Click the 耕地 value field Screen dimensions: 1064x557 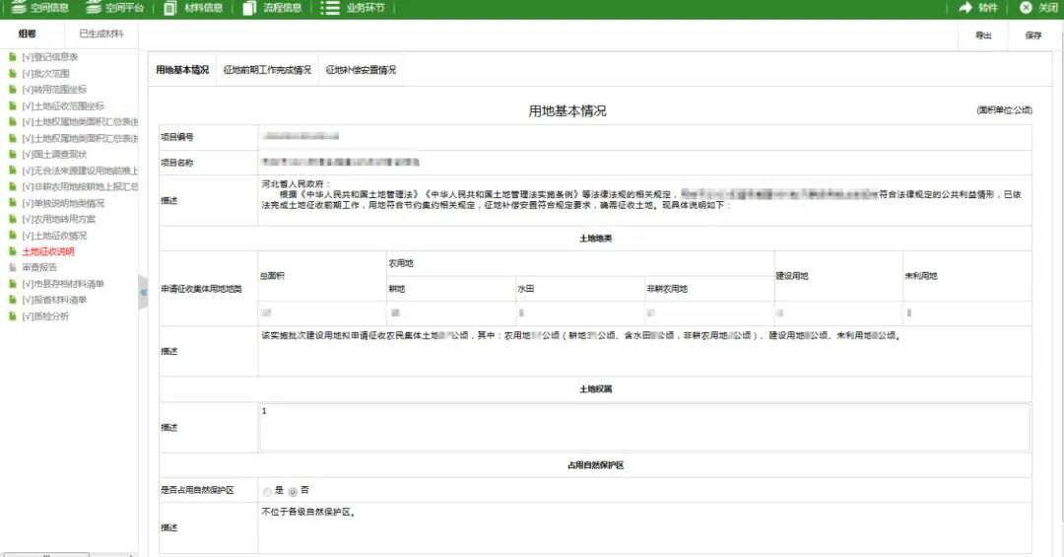tap(450, 313)
